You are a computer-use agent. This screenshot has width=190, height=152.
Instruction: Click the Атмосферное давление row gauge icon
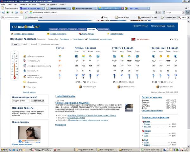tap(25, 66)
